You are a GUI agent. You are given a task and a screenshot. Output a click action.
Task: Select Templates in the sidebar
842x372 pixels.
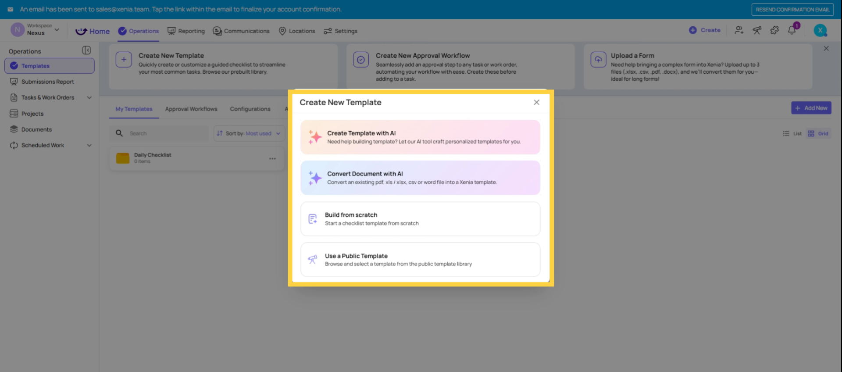[x=50, y=66]
